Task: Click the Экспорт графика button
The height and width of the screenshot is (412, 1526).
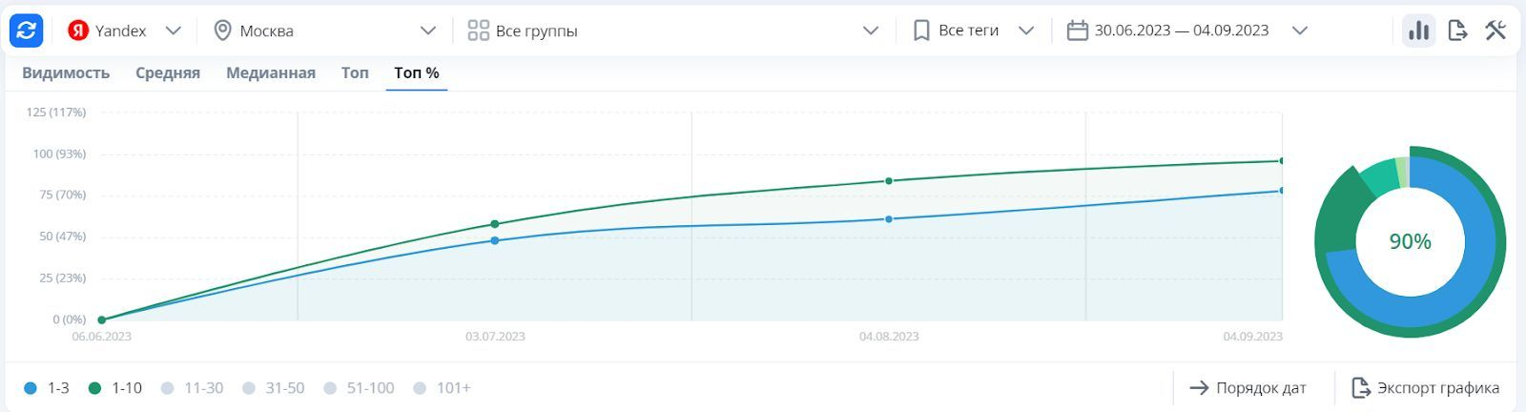Action: [1426, 388]
